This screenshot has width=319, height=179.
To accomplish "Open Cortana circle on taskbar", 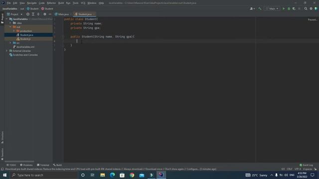I will 83,175.
